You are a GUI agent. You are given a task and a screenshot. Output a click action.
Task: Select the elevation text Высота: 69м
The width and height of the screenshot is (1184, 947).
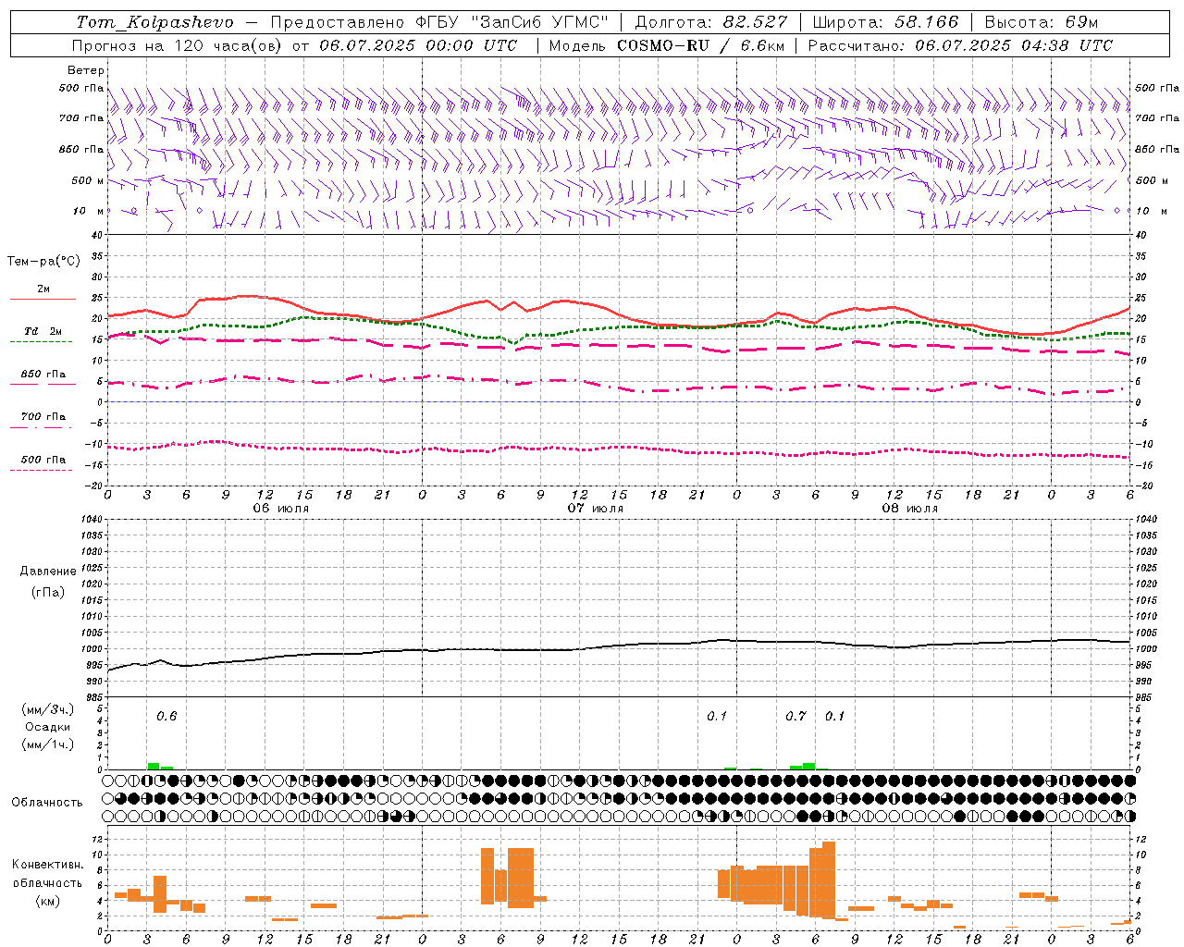[x=1042, y=22]
